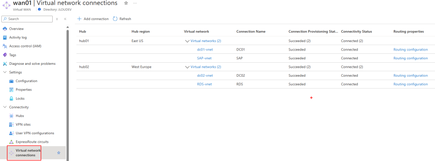Image resolution: width=435 pixels, height=161 pixels.
Task: Focus the sidebar Search field
Action: click(27, 19)
